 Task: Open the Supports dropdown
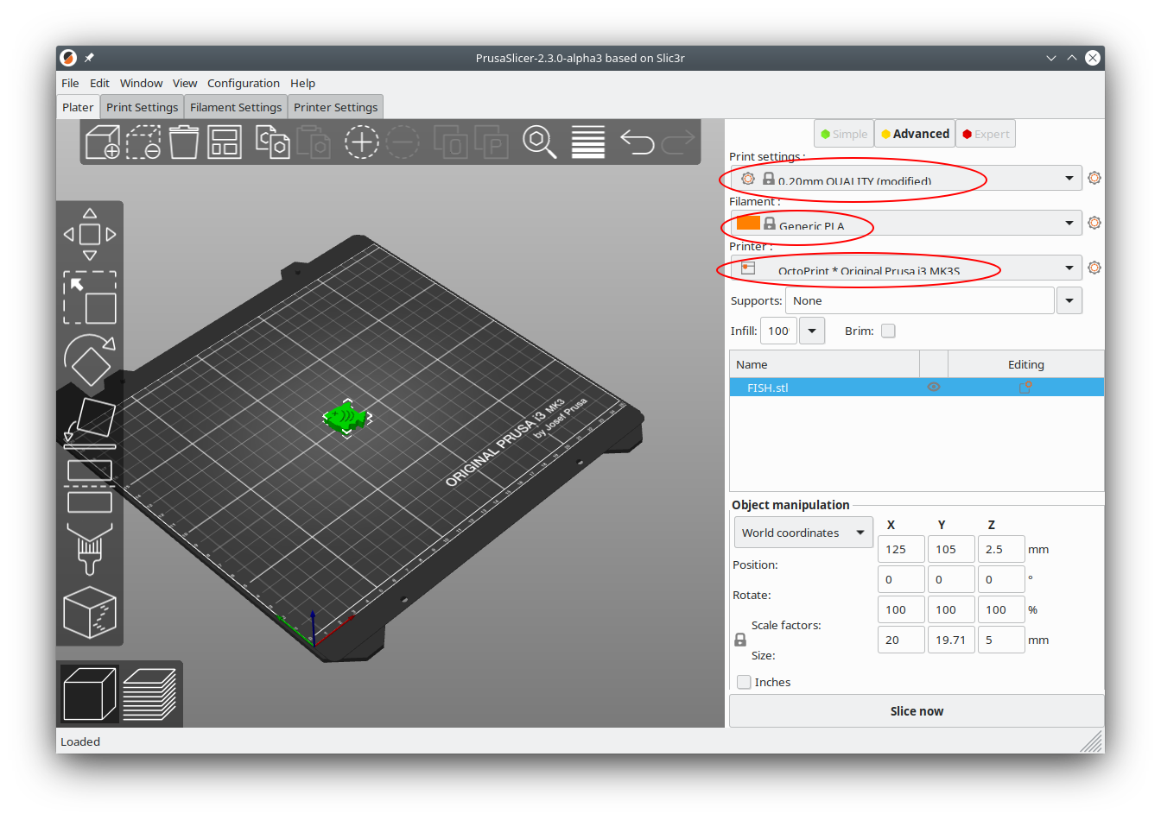coord(1069,300)
